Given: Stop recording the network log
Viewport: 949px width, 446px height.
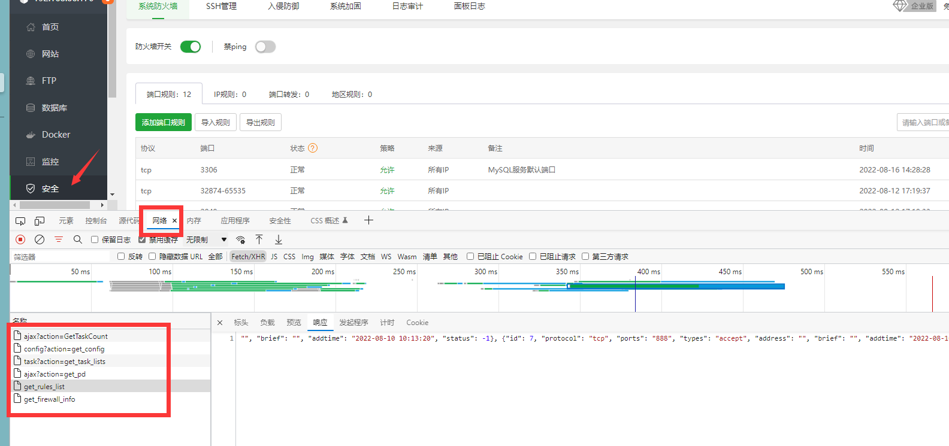Looking at the screenshot, I should pyautogui.click(x=20, y=239).
